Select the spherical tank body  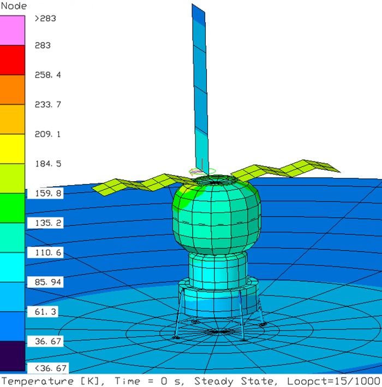click(x=217, y=216)
